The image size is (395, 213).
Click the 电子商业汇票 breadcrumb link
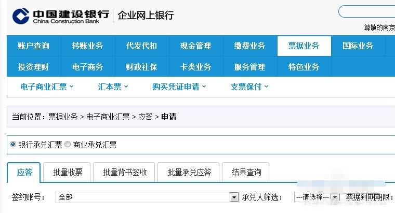(x=108, y=117)
